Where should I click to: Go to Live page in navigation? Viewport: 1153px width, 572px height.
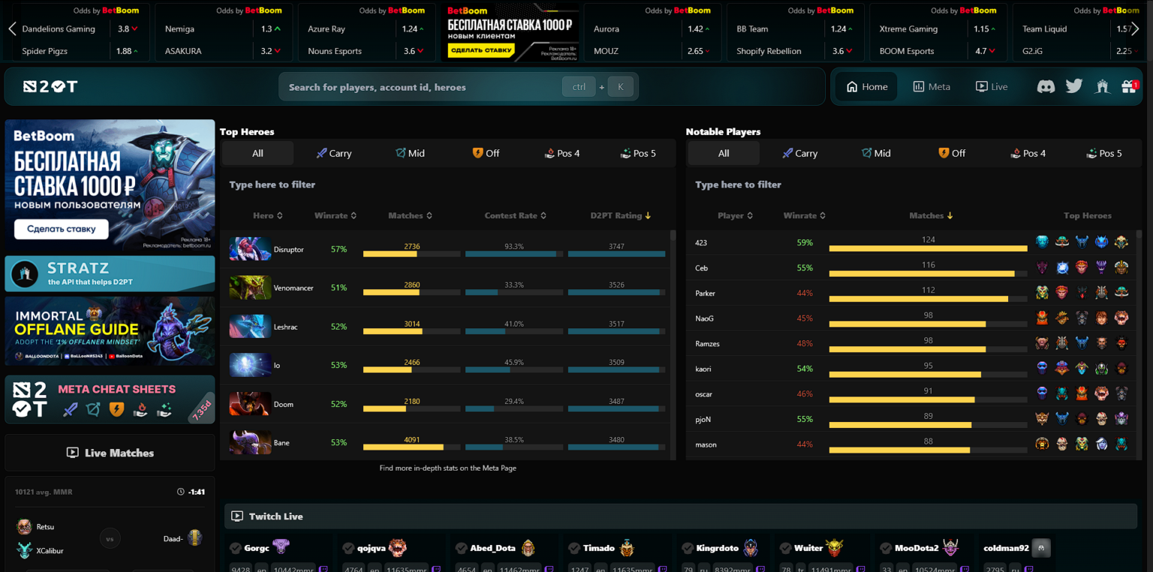(x=992, y=86)
